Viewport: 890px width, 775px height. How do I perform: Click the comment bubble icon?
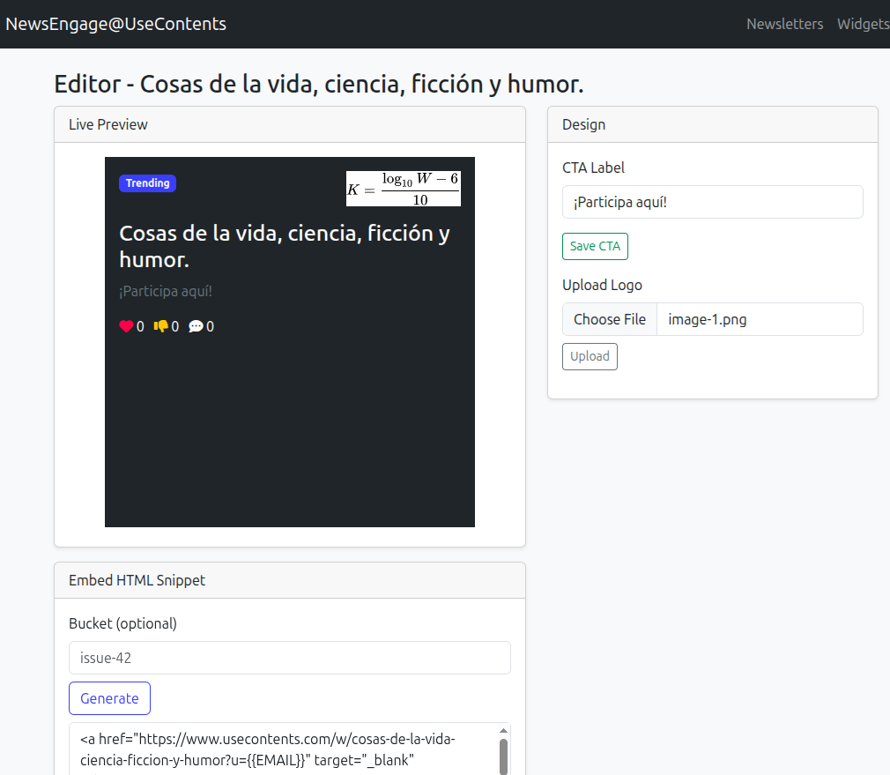coord(196,326)
